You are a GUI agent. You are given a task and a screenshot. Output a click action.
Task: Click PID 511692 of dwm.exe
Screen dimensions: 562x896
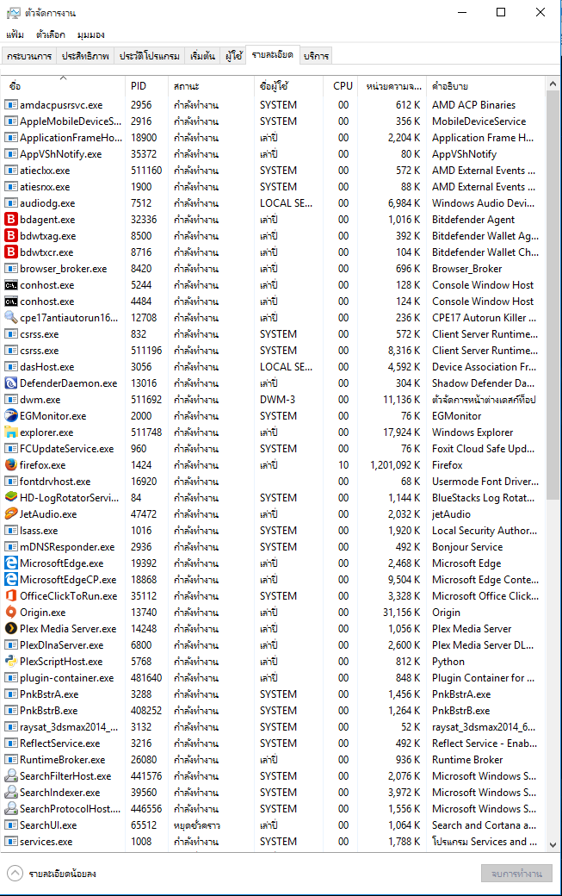click(146, 400)
